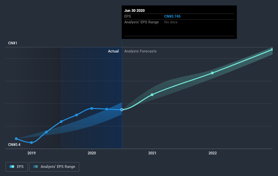Click the EPS data point at mid-2019

pos(61,122)
